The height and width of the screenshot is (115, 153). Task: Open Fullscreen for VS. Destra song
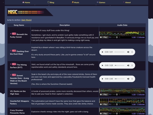(141, 95)
